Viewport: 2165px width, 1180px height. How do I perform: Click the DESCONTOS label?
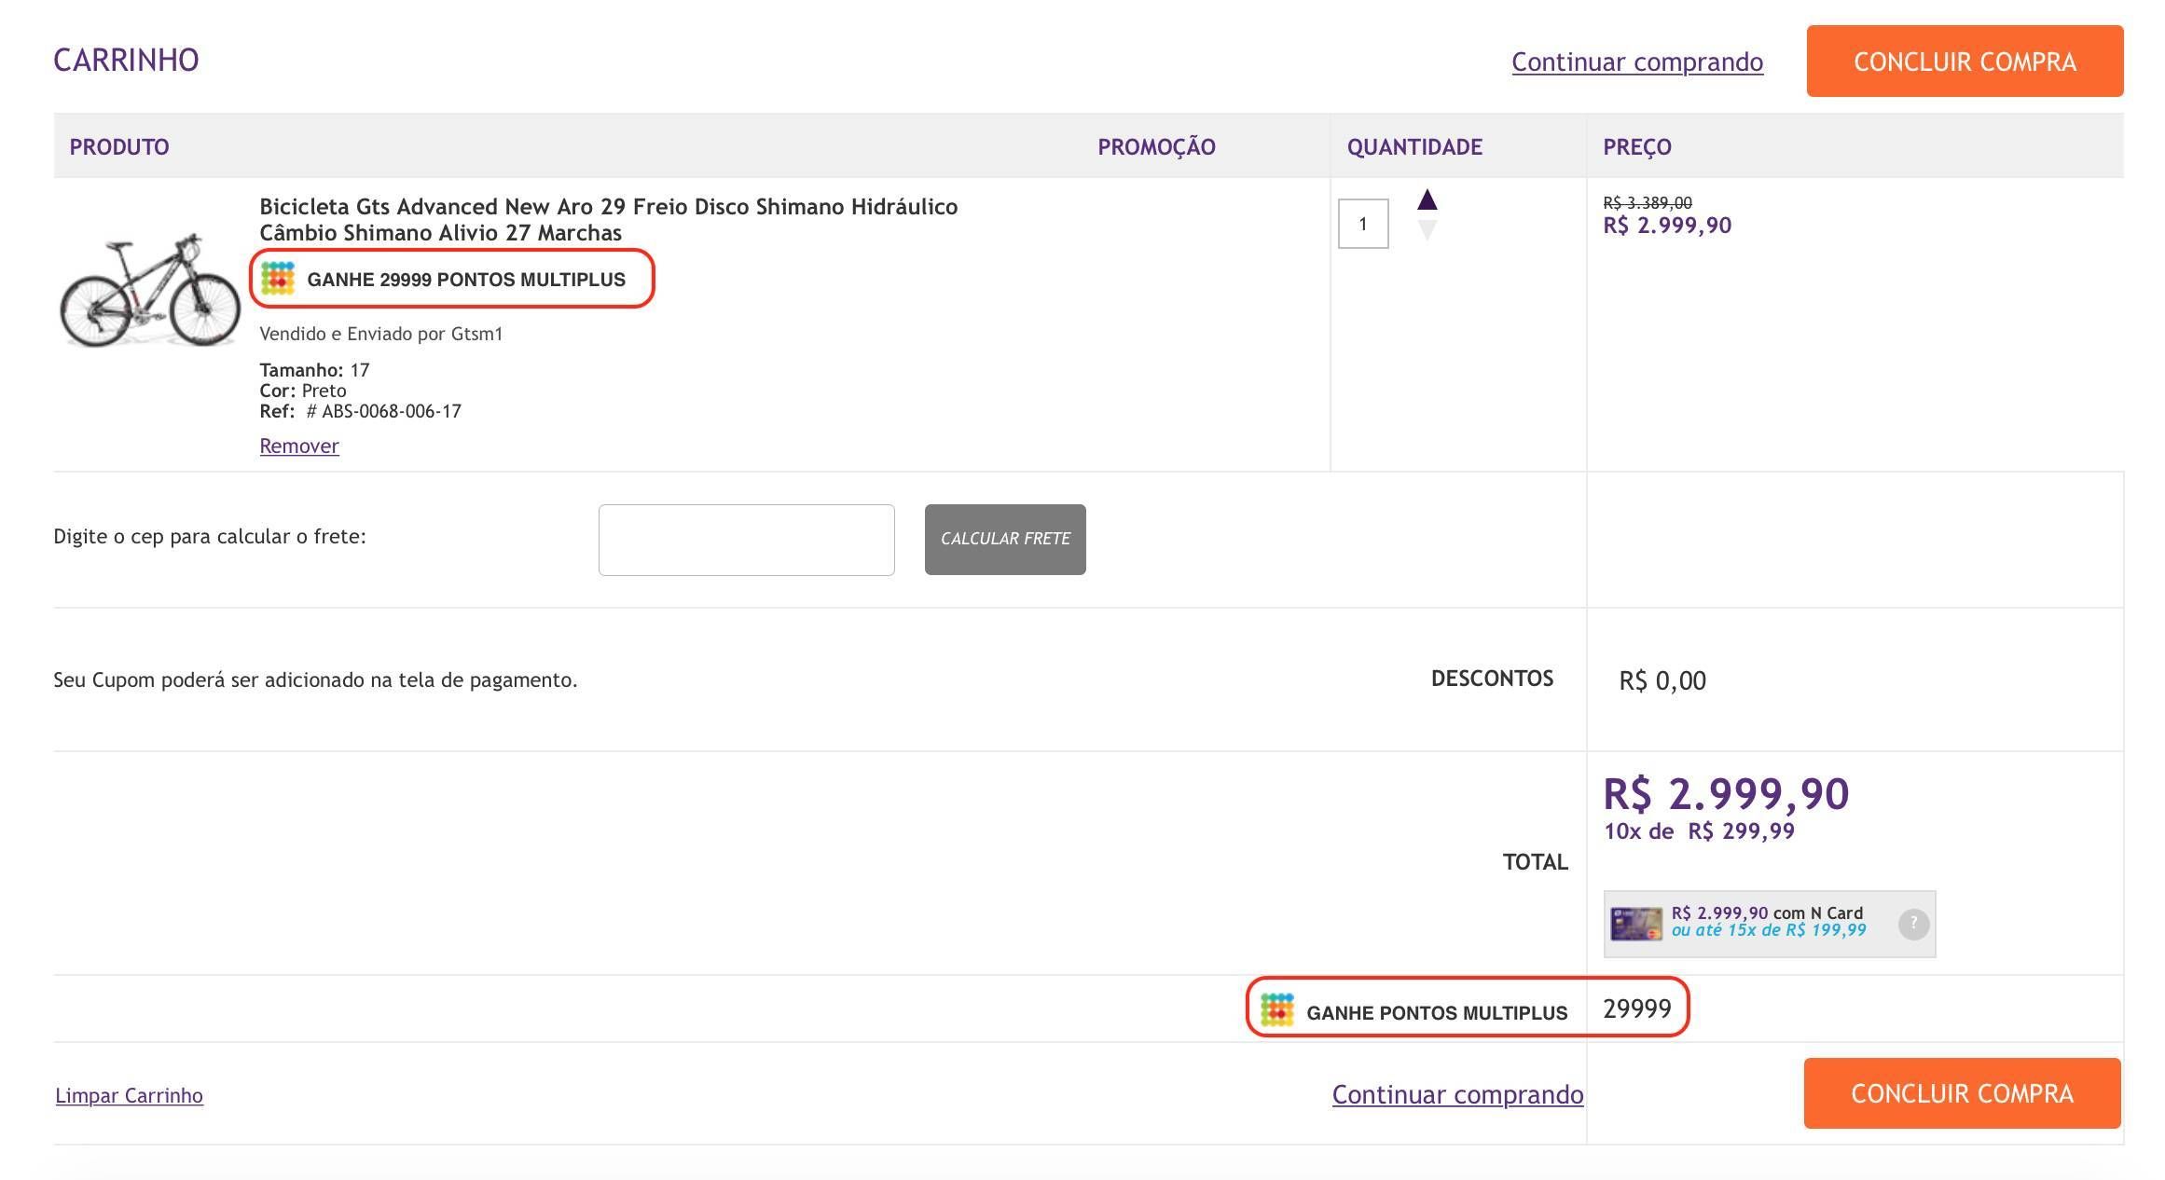[x=1492, y=679]
